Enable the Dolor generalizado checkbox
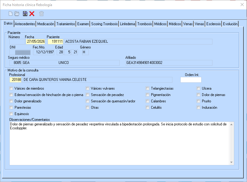 pos(11,101)
